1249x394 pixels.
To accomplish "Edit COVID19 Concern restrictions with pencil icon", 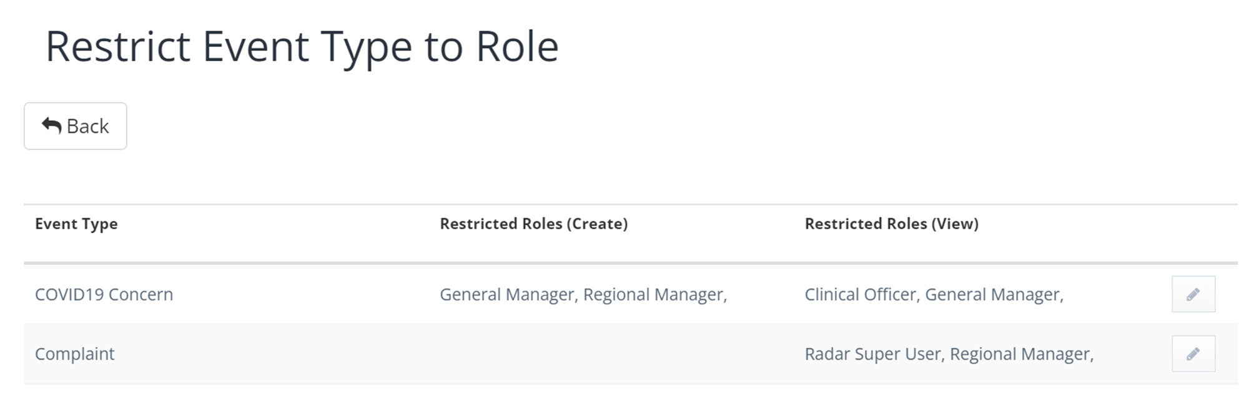I will tap(1193, 294).
